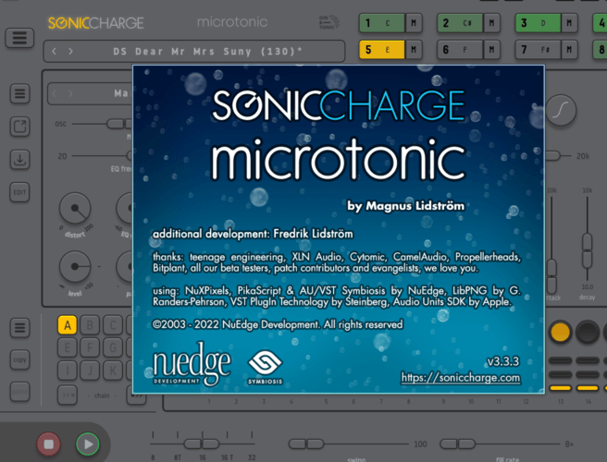
Task: Select pattern B
Action: click(90, 325)
